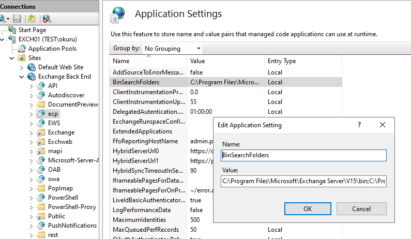Select the ClientInstrumentationPr... setting row
Image resolution: width=411 pixels, height=239 pixels.
click(x=226, y=92)
